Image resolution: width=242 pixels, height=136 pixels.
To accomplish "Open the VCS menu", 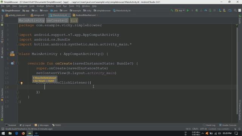I will 78,6.
